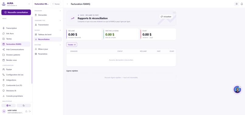Image resolution: width=245 pixels, height=115 pixels.
Task: Open Tableau de bord menu item
Action: tap(48, 34)
